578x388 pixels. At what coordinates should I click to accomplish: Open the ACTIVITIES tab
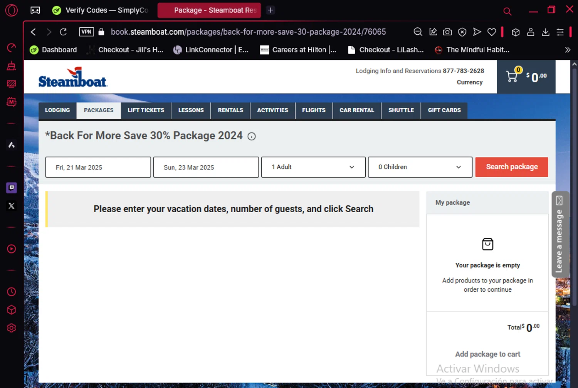[273, 110]
